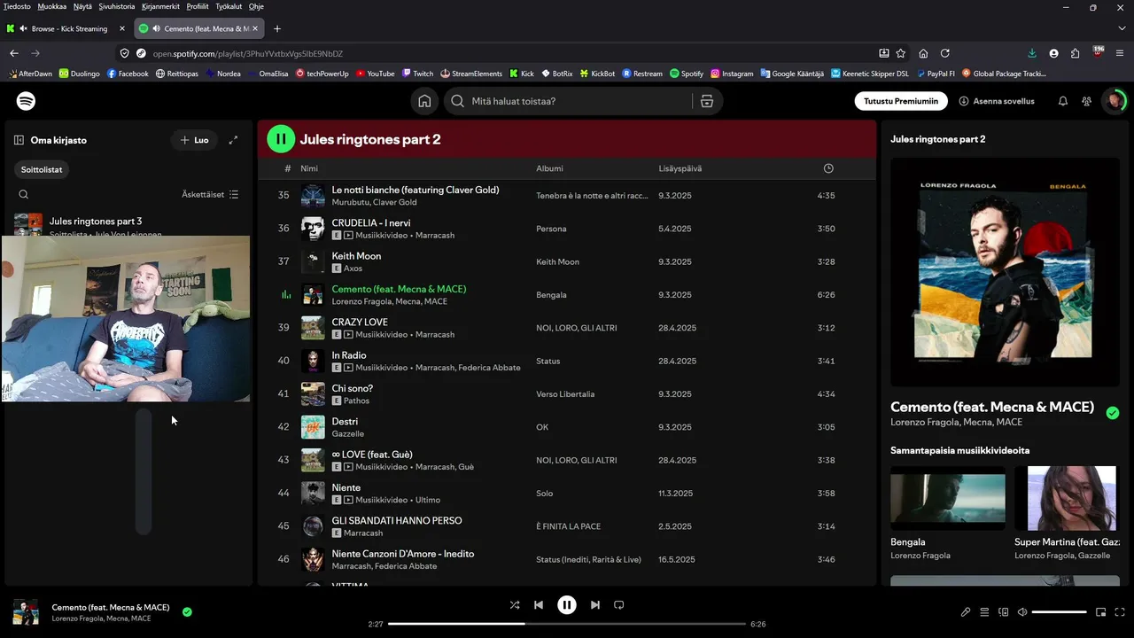Open the browser downloads panel
The height and width of the screenshot is (638, 1134).
(x=1032, y=53)
